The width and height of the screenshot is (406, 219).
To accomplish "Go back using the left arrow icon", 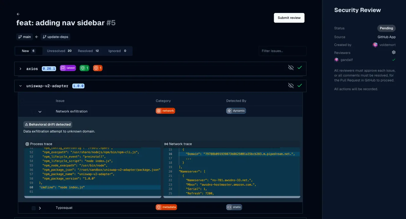I will pos(18,14).
